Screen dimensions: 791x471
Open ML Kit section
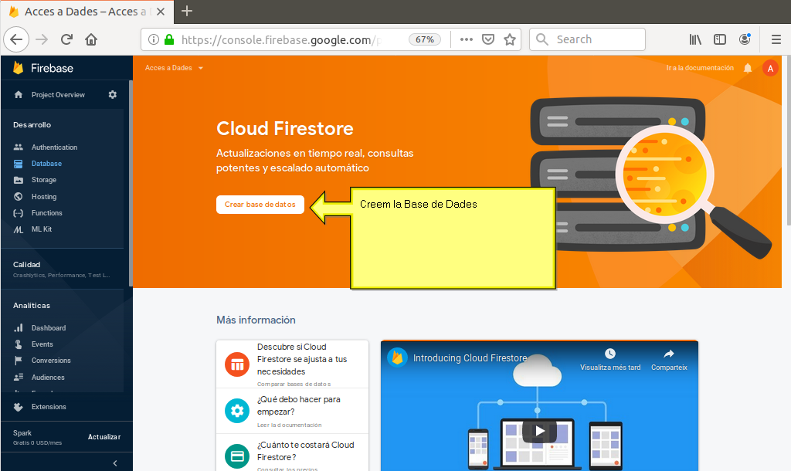coord(42,229)
